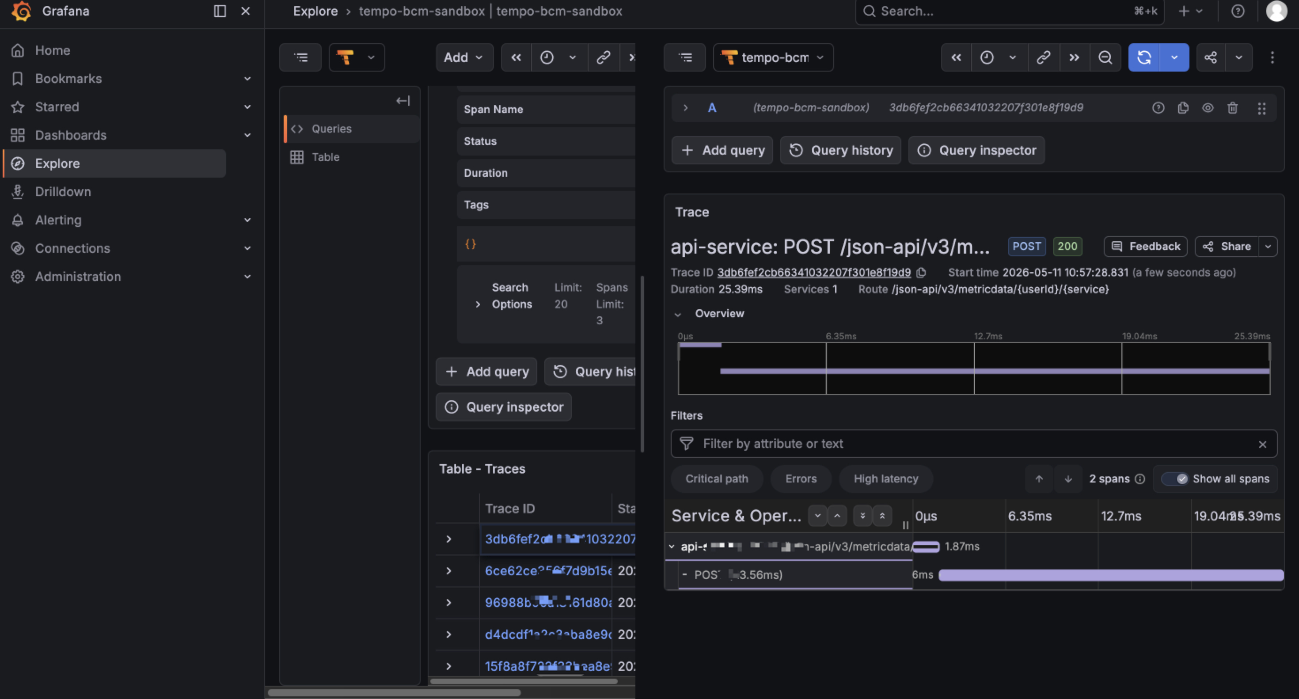Collapse the trace Overview section
Viewport: 1299px width, 699px height.
coord(678,314)
